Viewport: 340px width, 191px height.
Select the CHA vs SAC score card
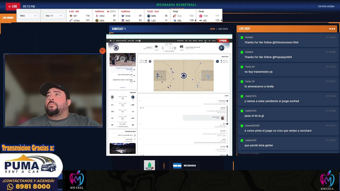[x=131, y=16]
